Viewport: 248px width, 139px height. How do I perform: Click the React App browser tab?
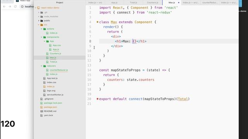coord(23,1)
